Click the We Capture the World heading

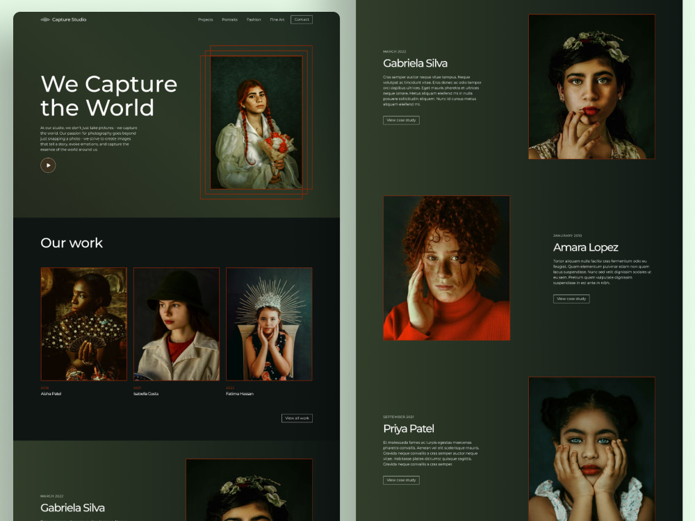coord(109,95)
